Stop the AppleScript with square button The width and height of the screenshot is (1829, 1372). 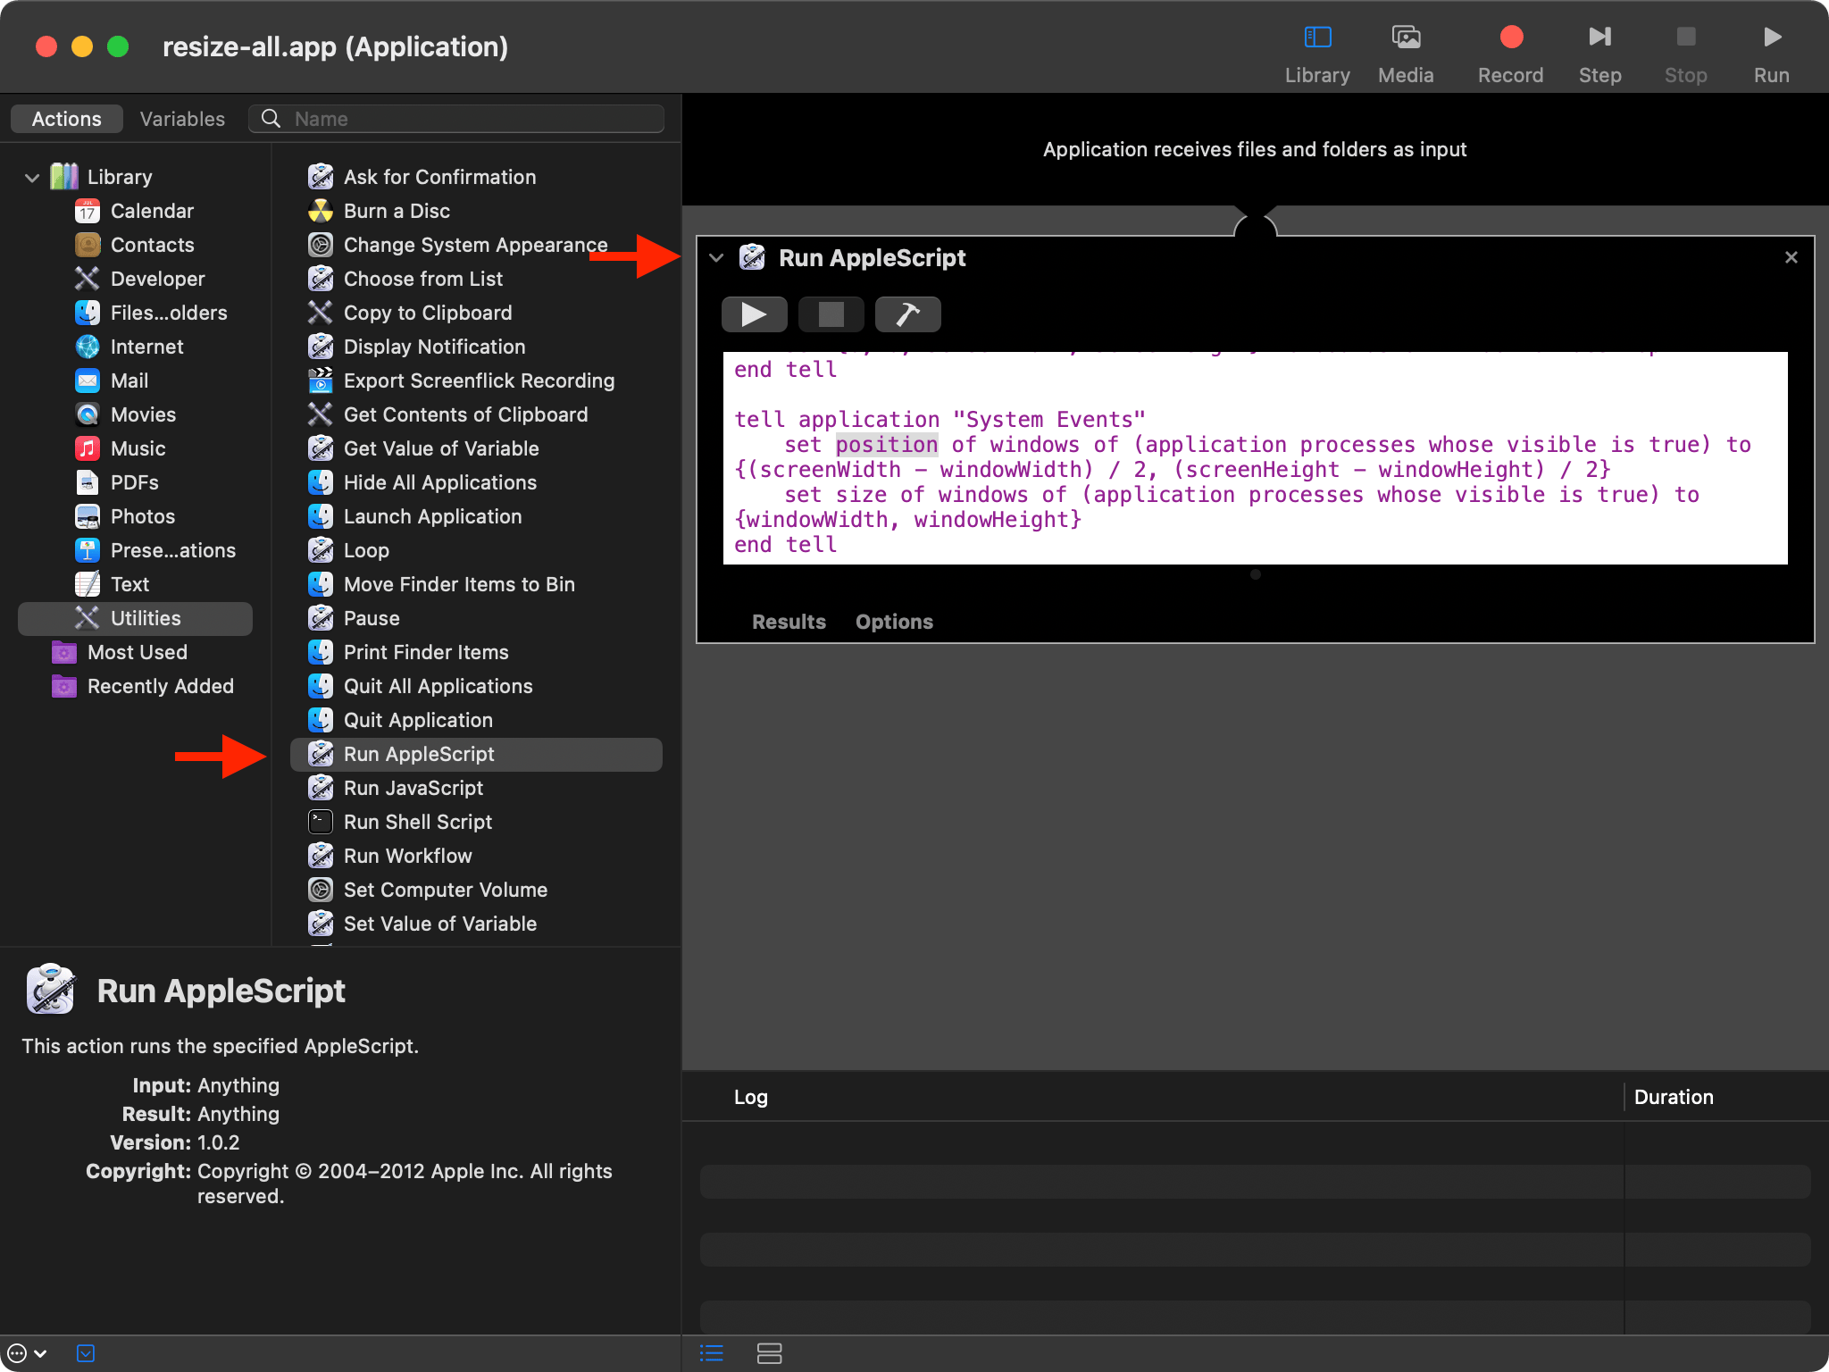[x=831, y=314]
